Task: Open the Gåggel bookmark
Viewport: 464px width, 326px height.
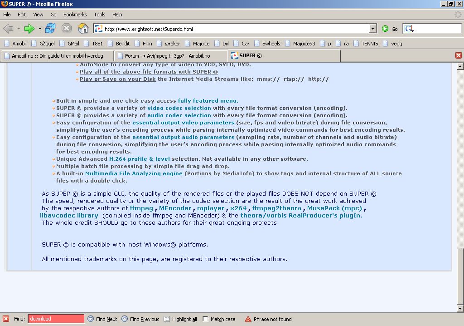Action: [43, 44]
